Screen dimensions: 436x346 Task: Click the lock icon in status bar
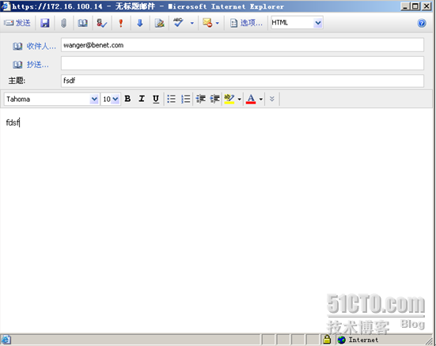(328, 340)
